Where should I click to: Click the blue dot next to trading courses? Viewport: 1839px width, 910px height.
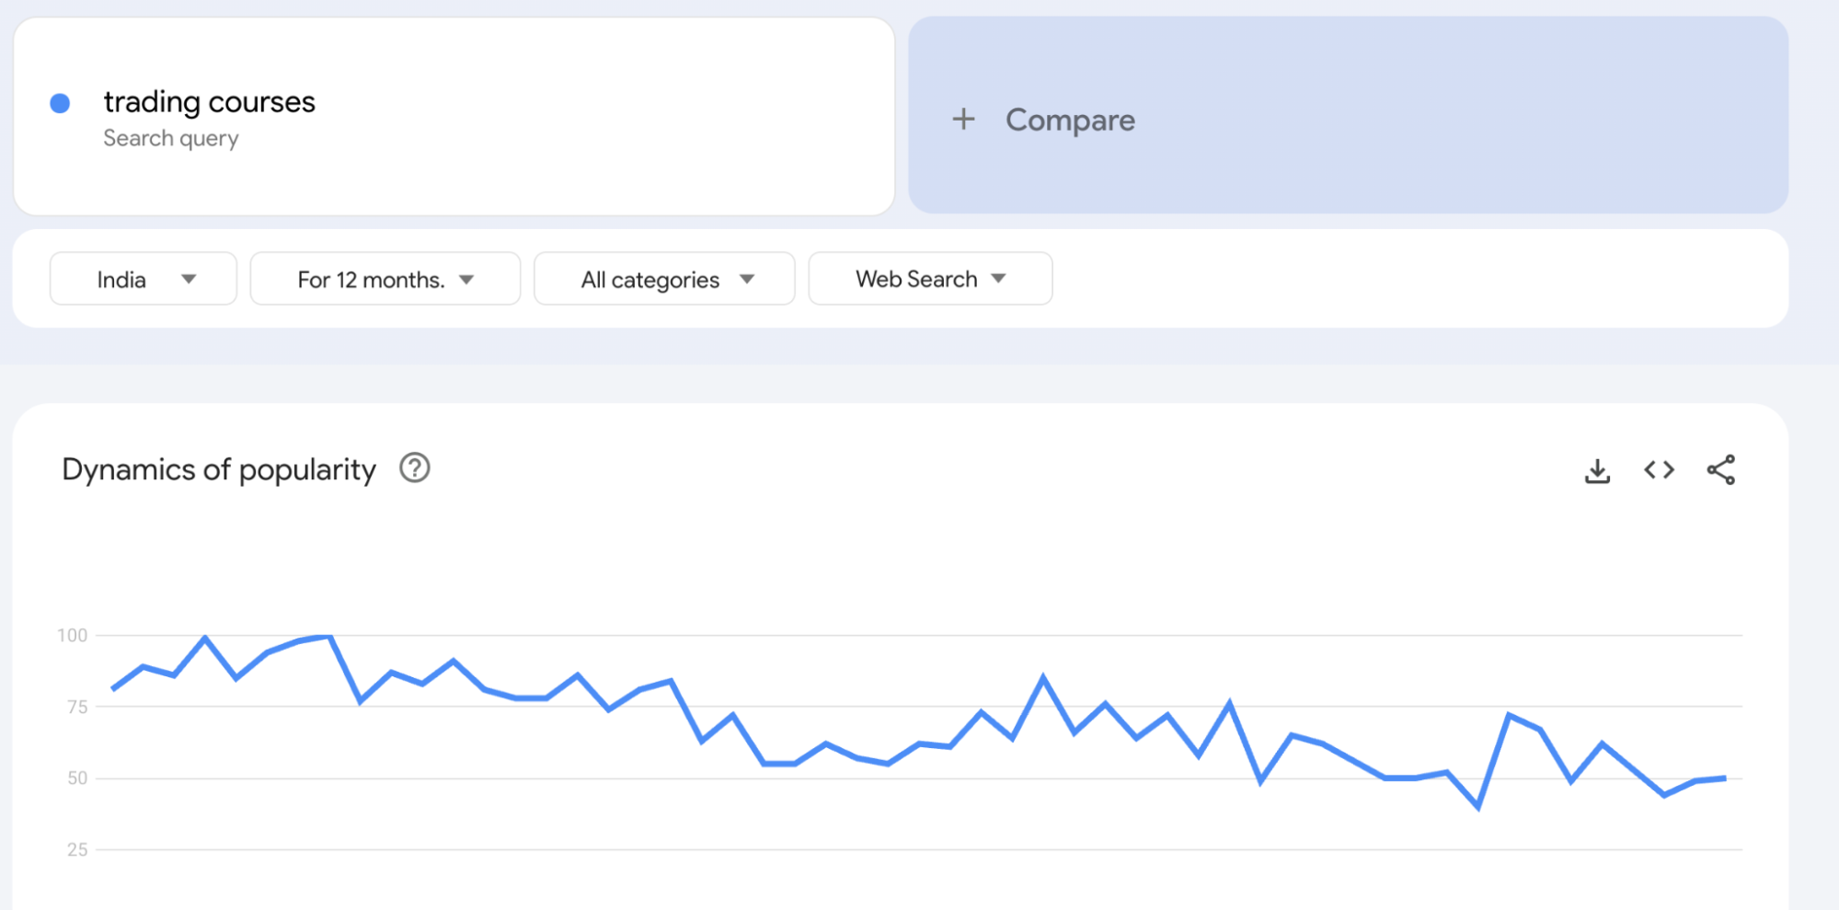60,103
